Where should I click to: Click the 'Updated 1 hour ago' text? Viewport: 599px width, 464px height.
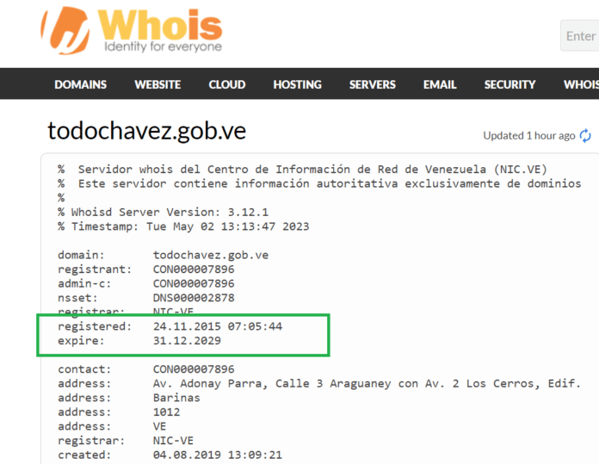click(x=528, y=136)
